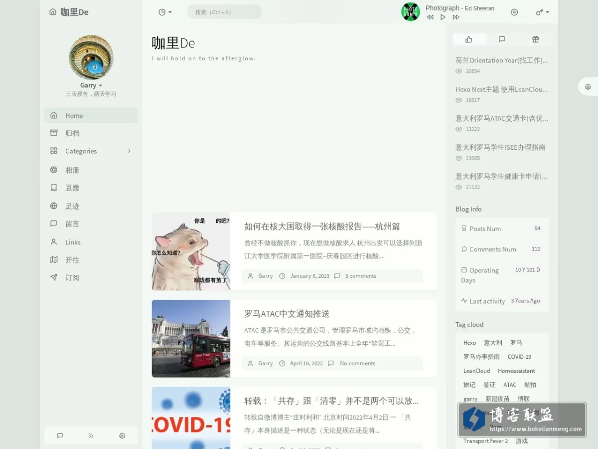Click the circular target icon in header
The height and width of the screenshot is (449, 598).
click(514, 12)
